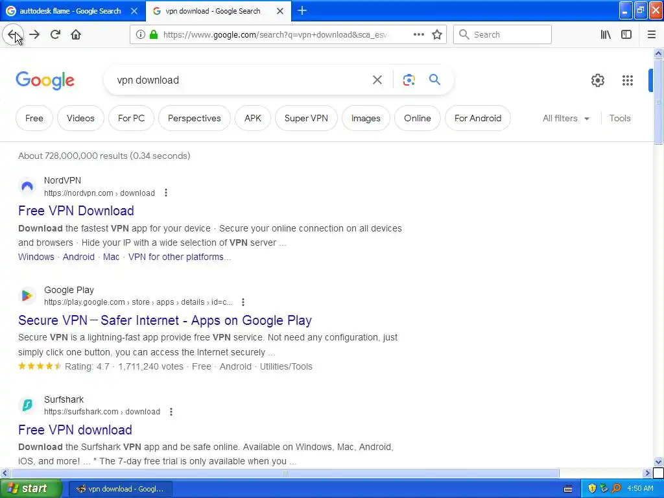Apply the Free filter chip
Screen dimensions: 664x498
(x=34, y=118)
